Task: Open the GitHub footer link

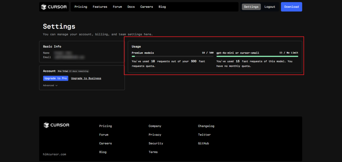Action: coord(204,144)
